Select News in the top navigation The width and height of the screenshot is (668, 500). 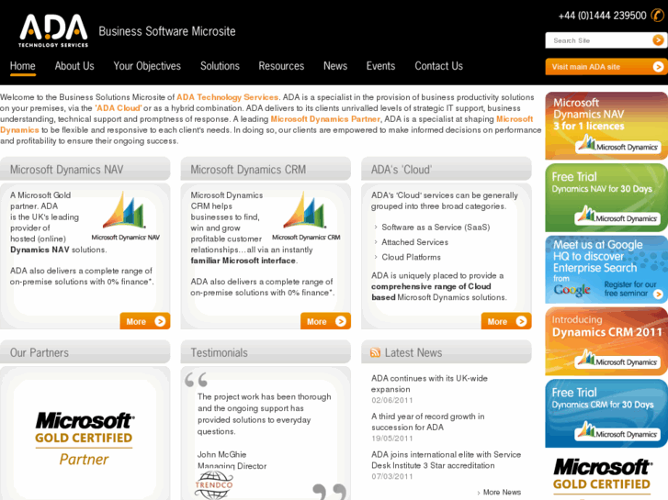[x=335, y=66]
